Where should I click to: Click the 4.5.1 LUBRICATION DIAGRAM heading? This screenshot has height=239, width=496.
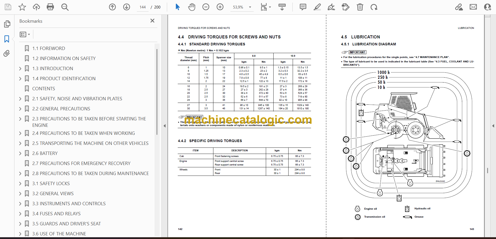tap(368, 44)
